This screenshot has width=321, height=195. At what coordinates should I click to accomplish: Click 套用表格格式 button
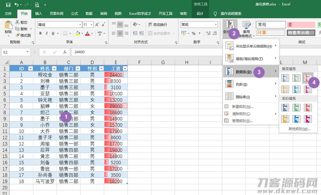pyautogui.click(x=247, y=29)
